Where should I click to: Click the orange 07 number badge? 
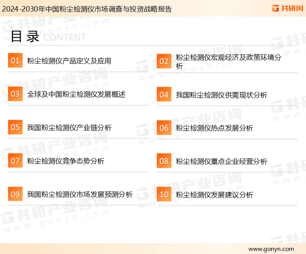click(x=15, y=161)
